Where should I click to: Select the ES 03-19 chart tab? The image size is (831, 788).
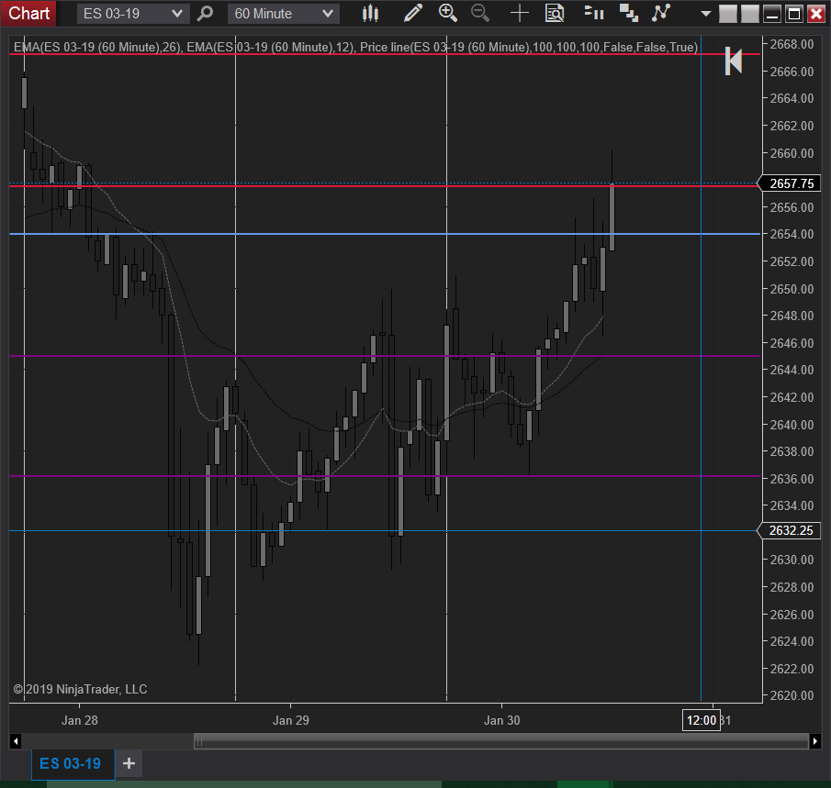click(73, 763)
